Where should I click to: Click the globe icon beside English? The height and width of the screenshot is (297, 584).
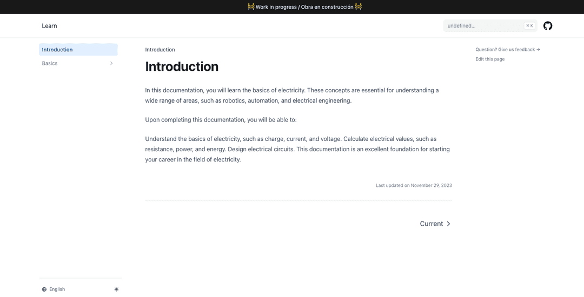(x=44, y=289)
